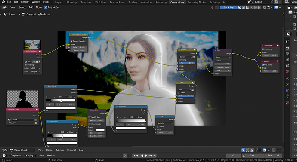Toggle Clamp checkbox in the Screen node

180,60
